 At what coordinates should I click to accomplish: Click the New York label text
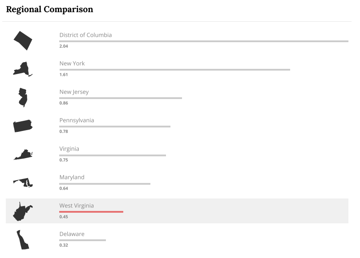click(x=72, y=64)
